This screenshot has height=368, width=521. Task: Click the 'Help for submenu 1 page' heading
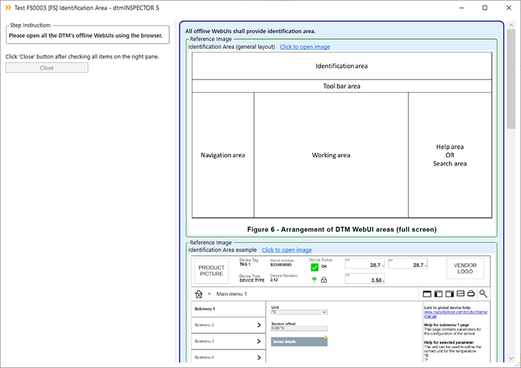446,325
